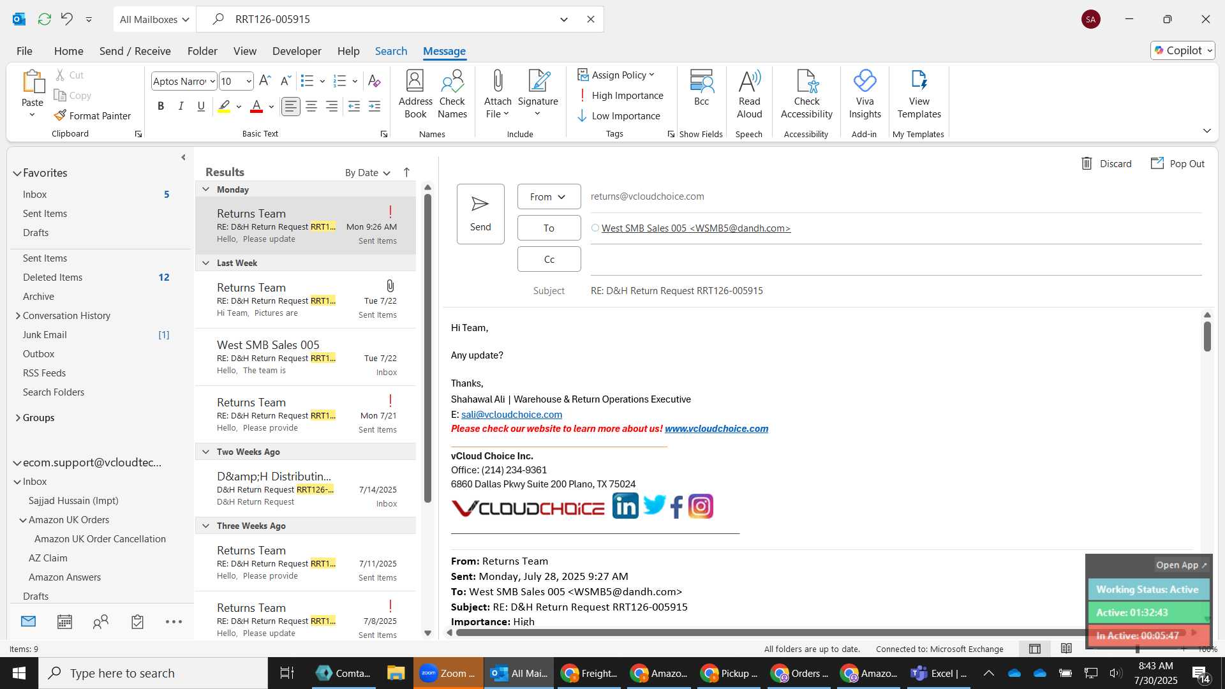Toggle sort order arrow in Results
Image resolution: width=1225 pixels, height=689 pixels.
[x=406, y=172]
